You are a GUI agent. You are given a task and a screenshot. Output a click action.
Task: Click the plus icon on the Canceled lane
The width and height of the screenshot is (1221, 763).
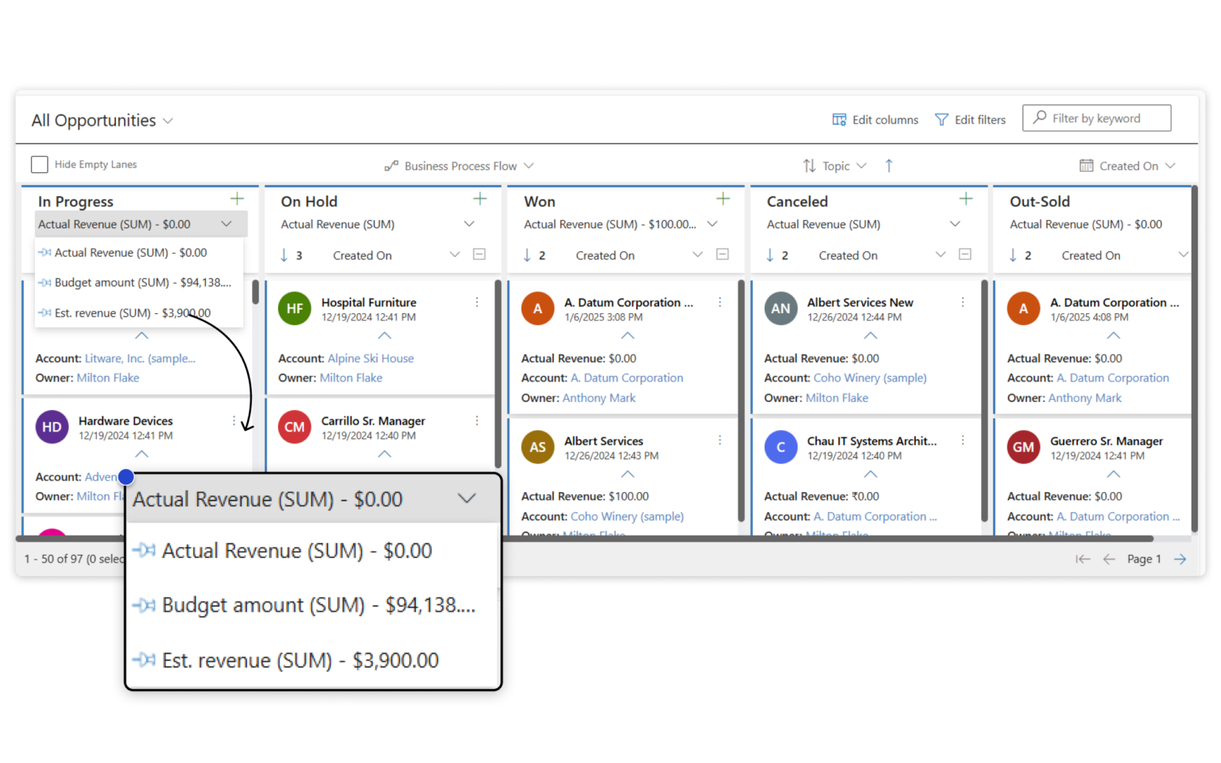(966, 199)
